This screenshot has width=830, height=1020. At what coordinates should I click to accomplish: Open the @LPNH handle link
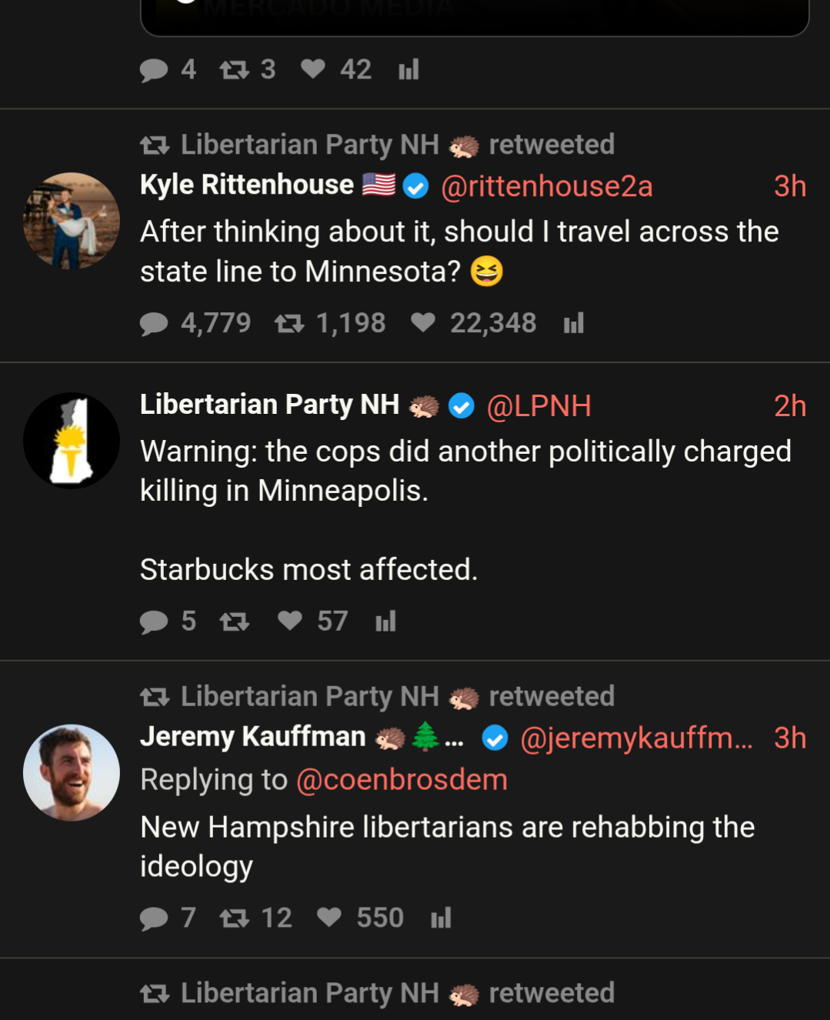pyautogui.click(x=538, y=406)
